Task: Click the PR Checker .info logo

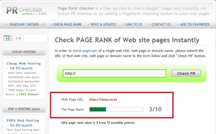Action: (x=26, y=11)
